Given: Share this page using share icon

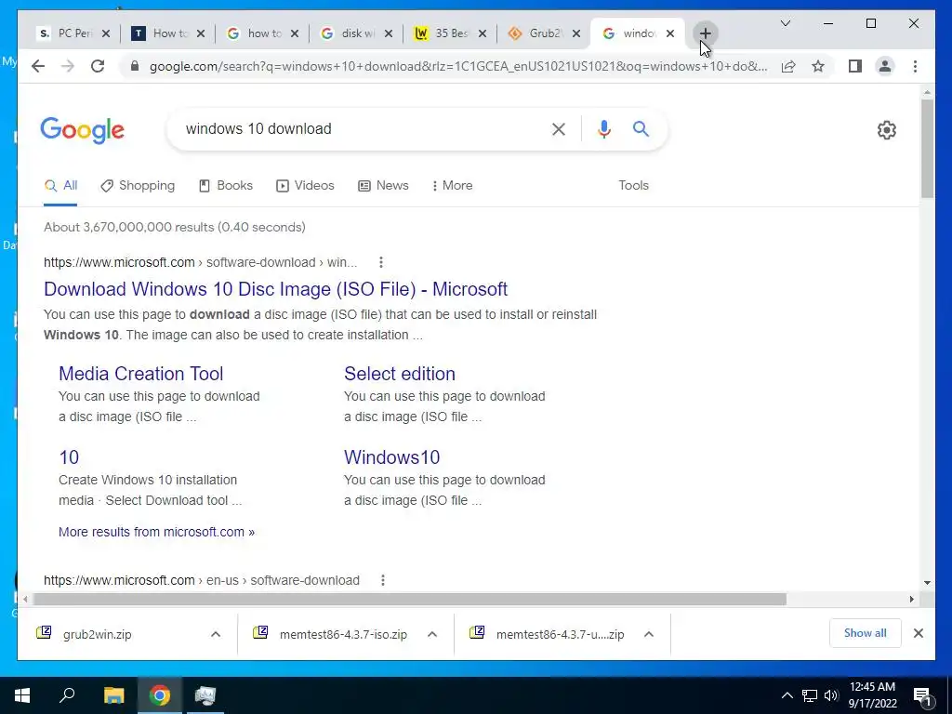Looking at the screenshot, I should point(788,66).
